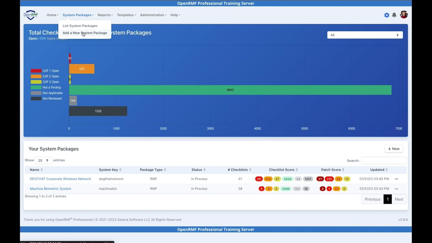
Task: Expand the Reports menu
Action: click(x=105, y=15)
